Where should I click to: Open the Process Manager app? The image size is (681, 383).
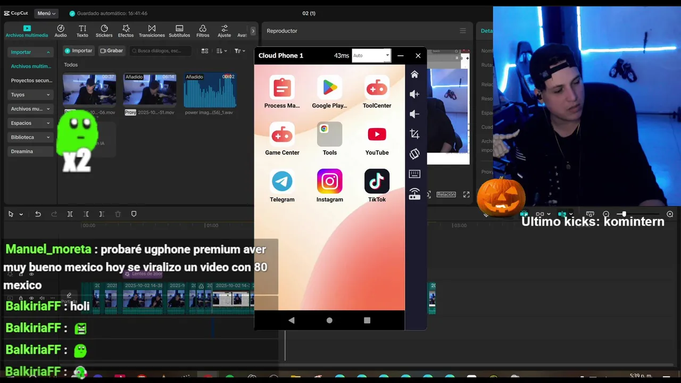(282, 93)
